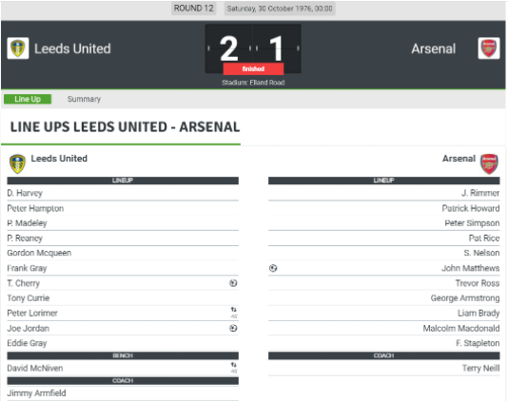Open coach Jimmy Armfield
The image size is (508, 401).
(36, 393)
